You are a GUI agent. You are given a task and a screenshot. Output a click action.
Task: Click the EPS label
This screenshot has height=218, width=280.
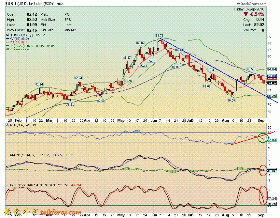pyautogui.click(x=68, y=20)
